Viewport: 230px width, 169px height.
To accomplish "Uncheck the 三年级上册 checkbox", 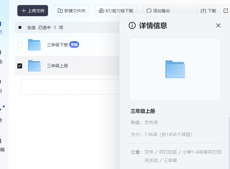I will (x=20, y=66).
